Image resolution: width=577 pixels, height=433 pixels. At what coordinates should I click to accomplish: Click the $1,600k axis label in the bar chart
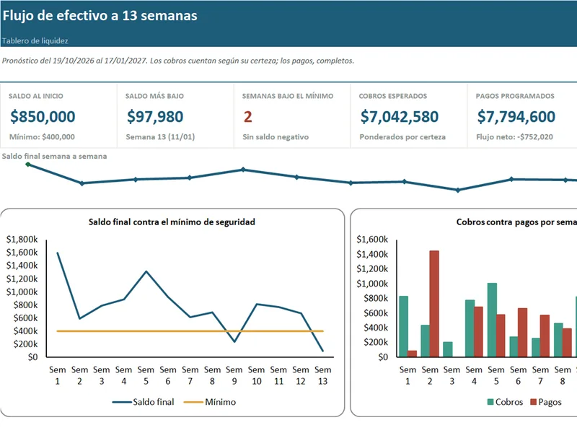pos(372,240)
